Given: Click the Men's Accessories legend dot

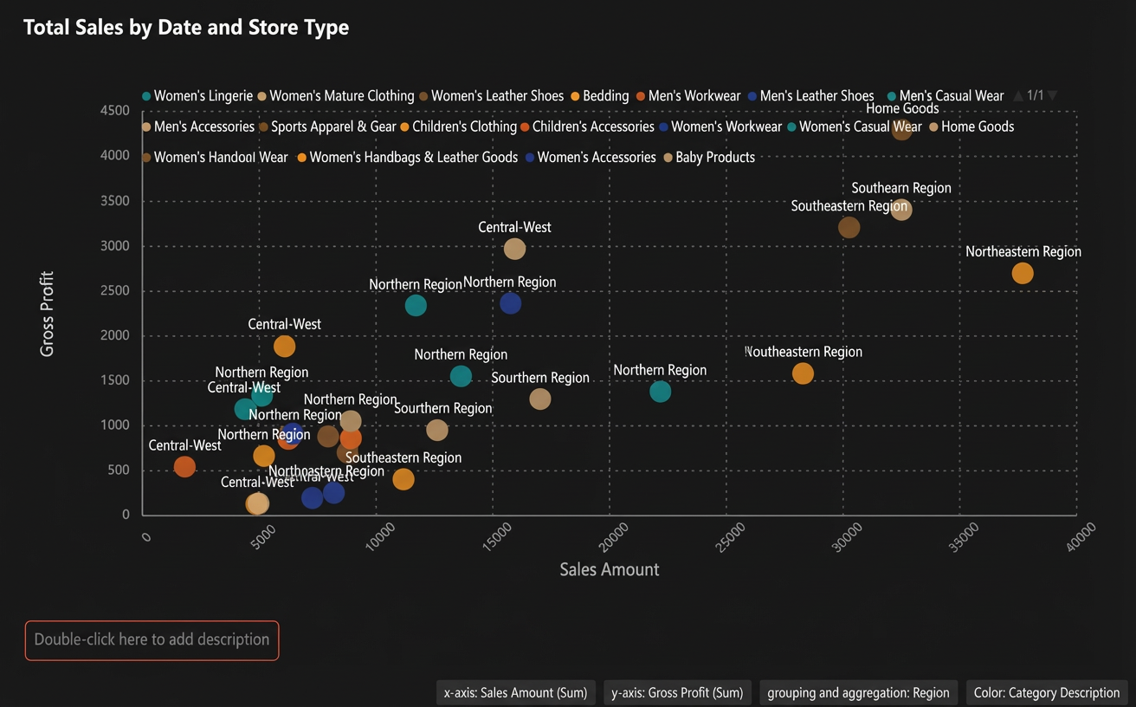Looking at the screenshot, I should pyautogui.click(x=146, y=127).
